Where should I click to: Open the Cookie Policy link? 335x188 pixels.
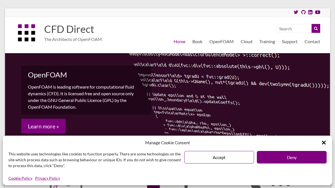tap(20, 178)
